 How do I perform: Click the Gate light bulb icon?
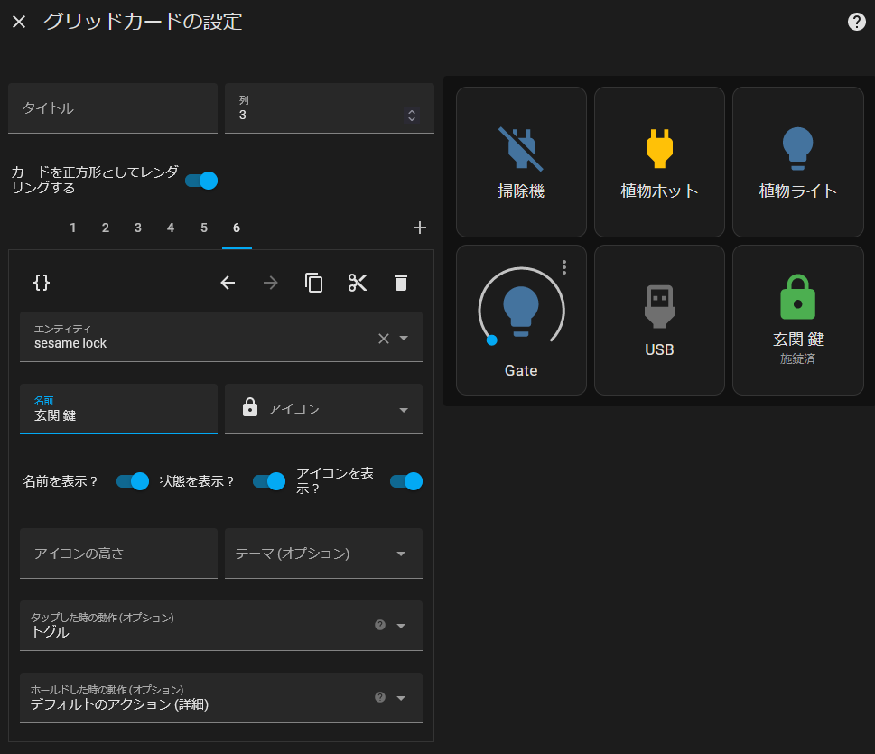(x=521, y=311)
